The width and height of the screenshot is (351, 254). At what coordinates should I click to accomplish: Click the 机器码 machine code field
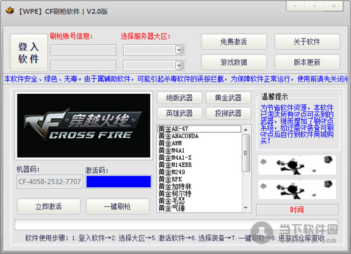[50, 181]
